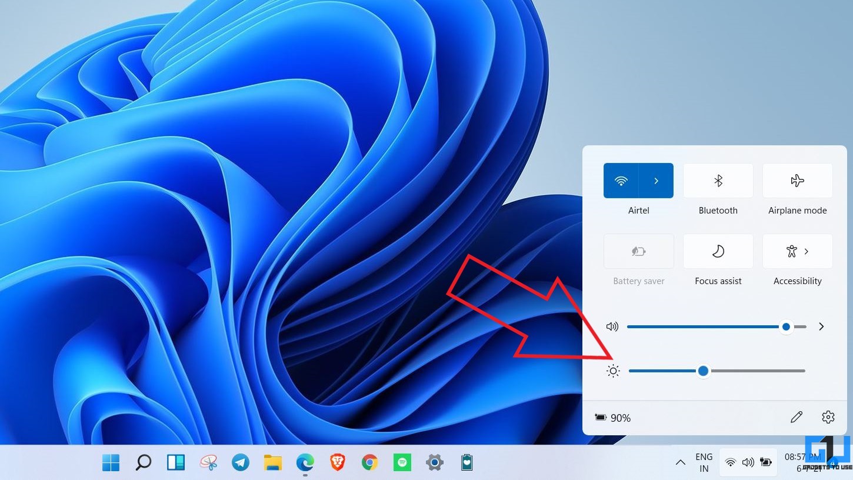Show hidden tray icons chevron
The width and height of the screenshot is (853, 480).
point(681,463)
